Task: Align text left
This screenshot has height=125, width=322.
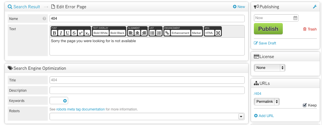Action: pyautogui.click(x=131, y=33)
